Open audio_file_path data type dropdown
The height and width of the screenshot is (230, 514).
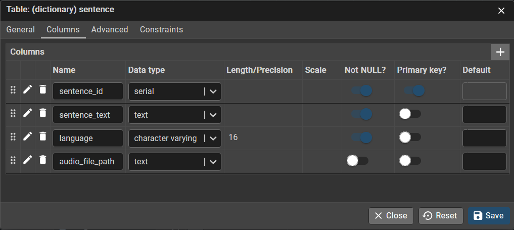(175, 162)
